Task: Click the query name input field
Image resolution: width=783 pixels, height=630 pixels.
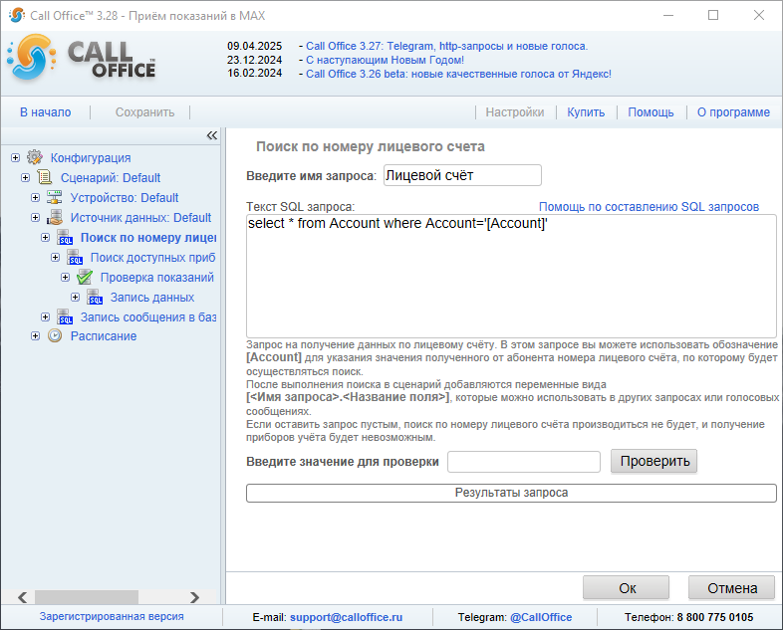Action: [461, 175]
